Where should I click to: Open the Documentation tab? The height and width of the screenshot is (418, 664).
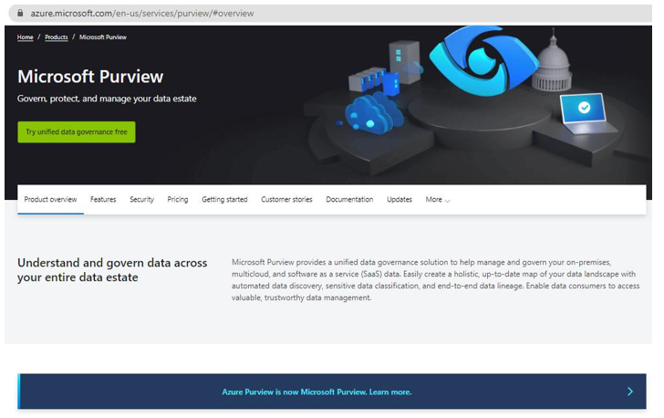point(349,199)
